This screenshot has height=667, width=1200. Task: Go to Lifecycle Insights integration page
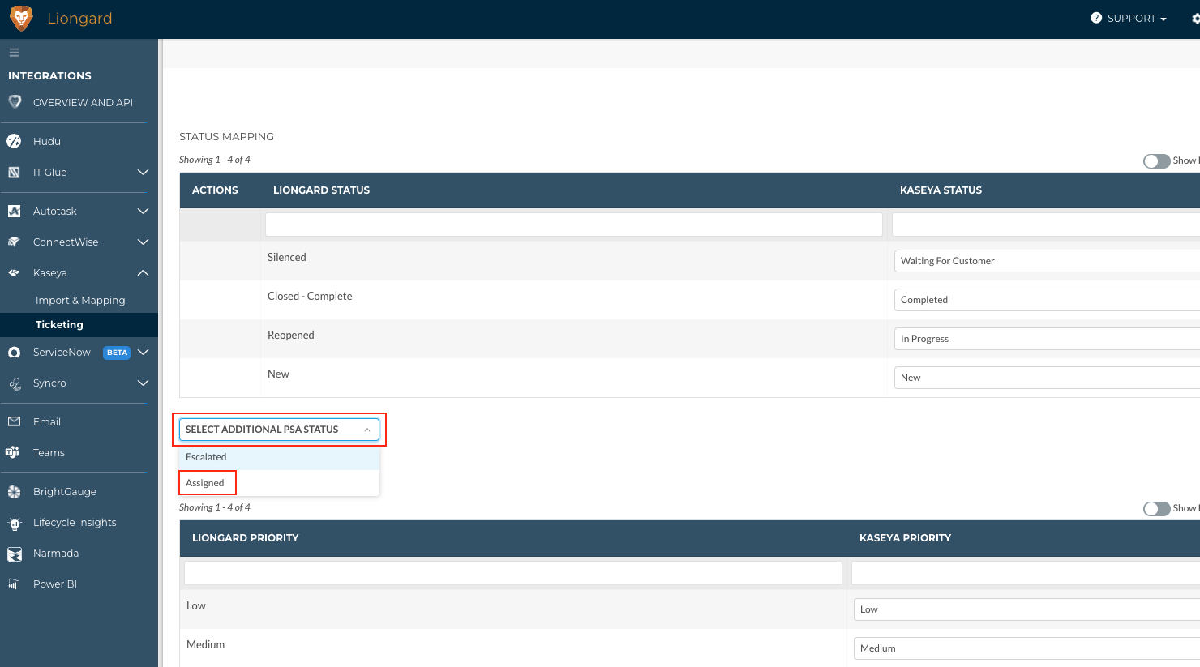(x=75, y=523)
